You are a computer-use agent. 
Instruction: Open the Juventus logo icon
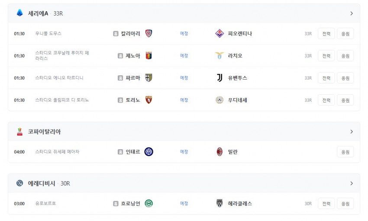[220, 78]
